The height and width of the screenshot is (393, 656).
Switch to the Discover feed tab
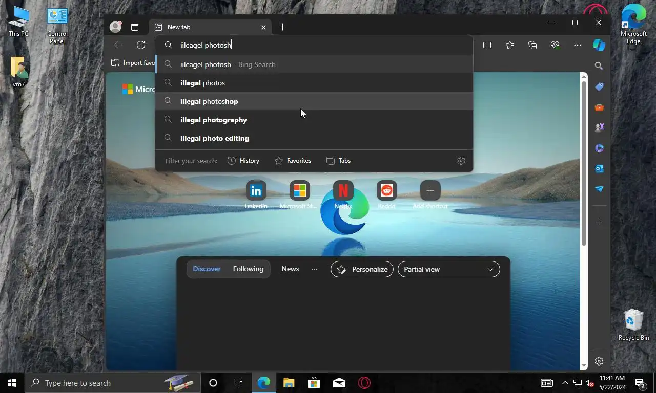[207, 269]
